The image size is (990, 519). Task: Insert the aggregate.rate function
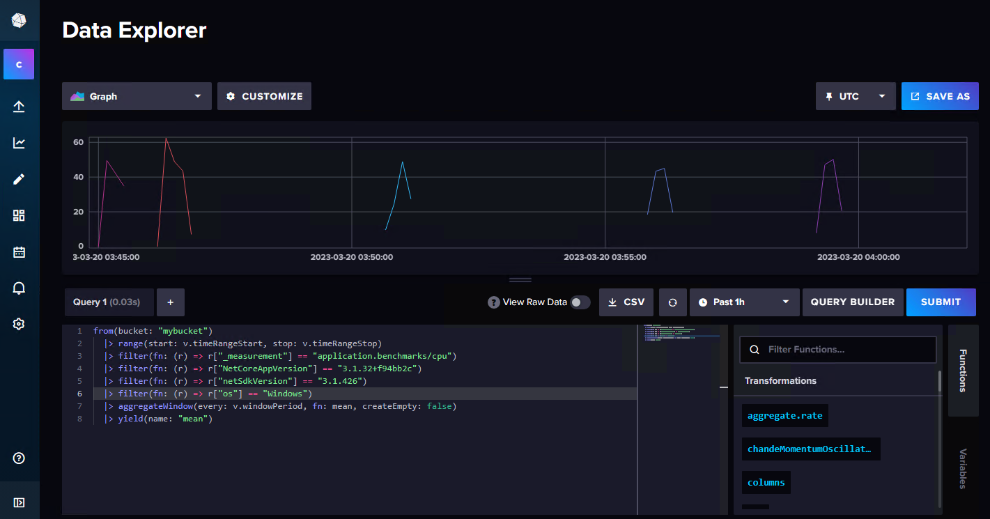(785, 416)
